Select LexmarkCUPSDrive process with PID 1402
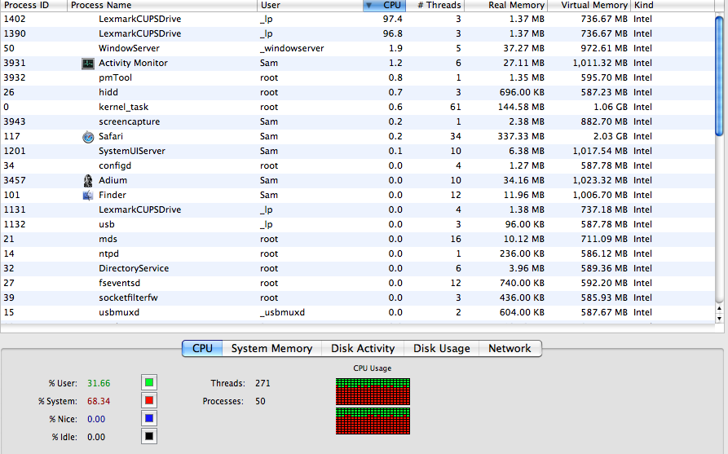728x454 pixels. point(358,19)
